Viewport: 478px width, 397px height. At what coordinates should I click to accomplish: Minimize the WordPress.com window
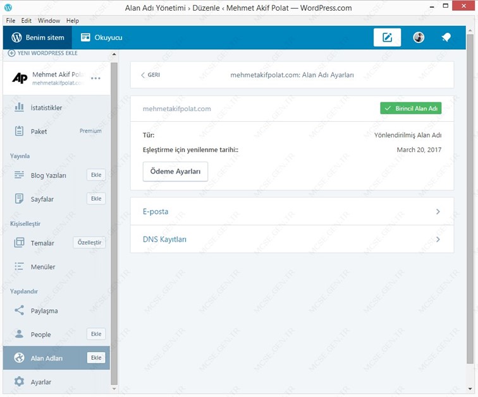pos(432,6)
